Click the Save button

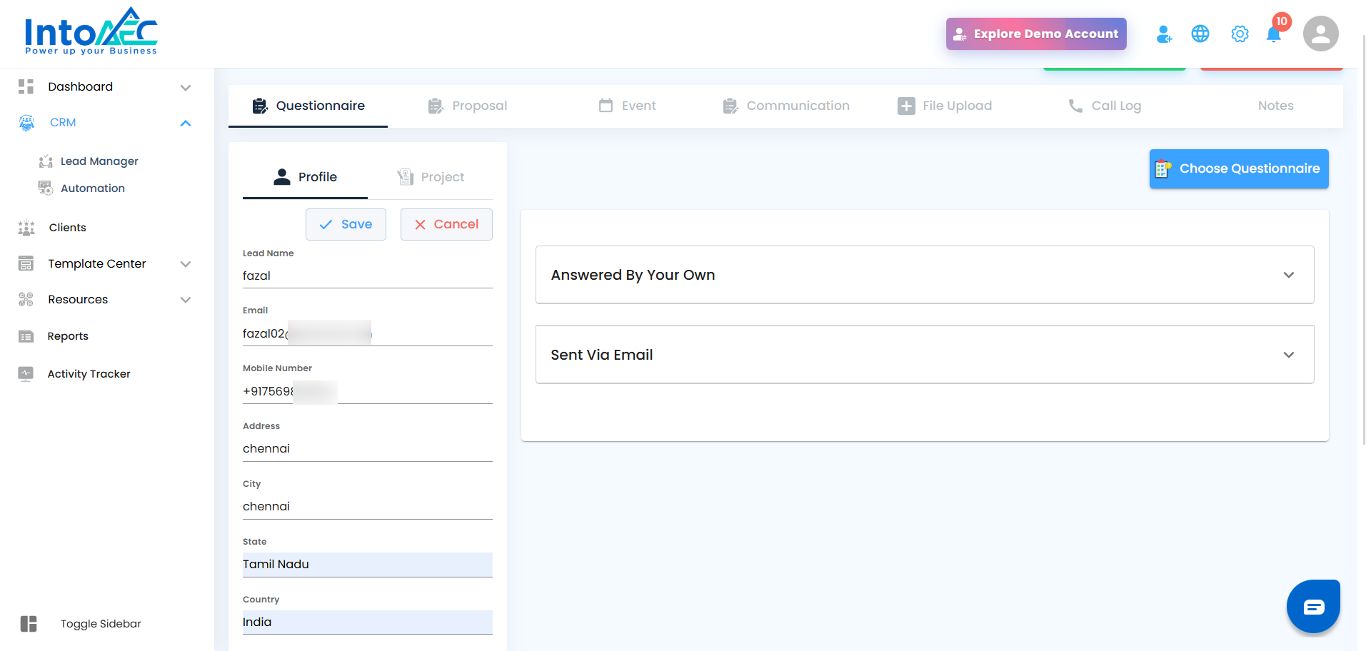(x=346, y=224)
